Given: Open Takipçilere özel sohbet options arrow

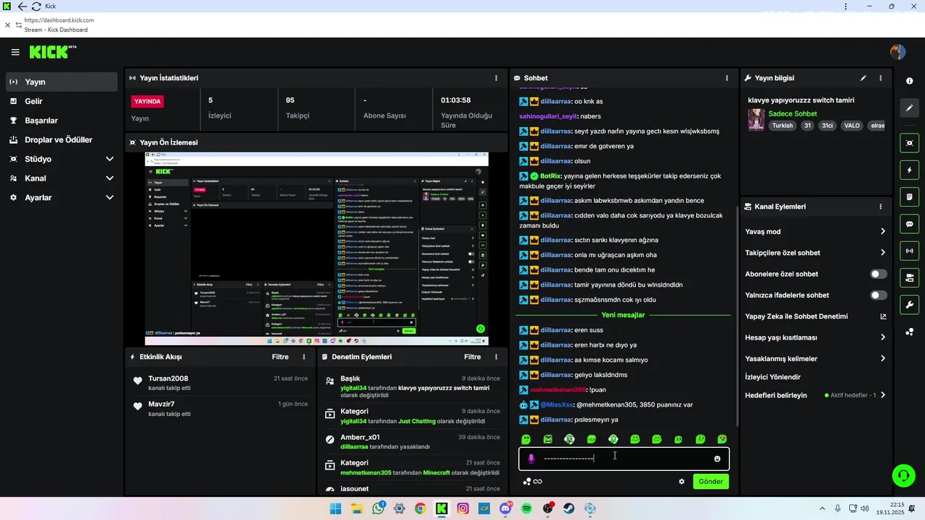Looking at the screenshot, I should (882, 253).
